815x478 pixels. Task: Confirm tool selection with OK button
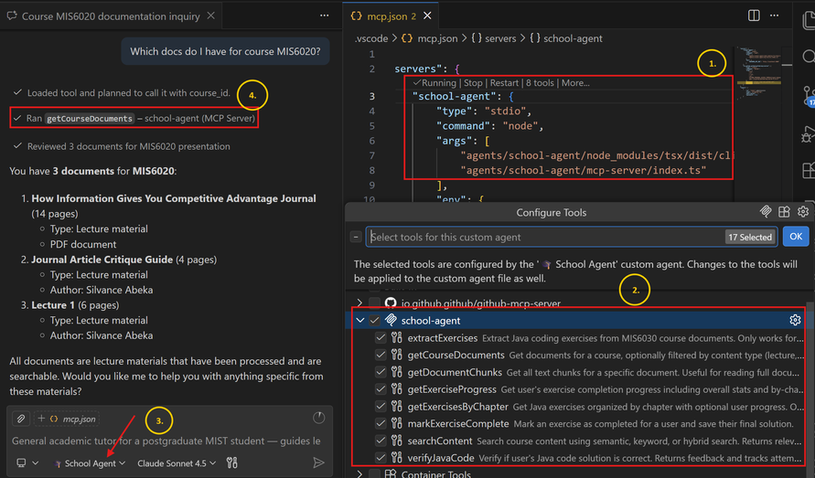pyautogui.click(x=796, y=237)
